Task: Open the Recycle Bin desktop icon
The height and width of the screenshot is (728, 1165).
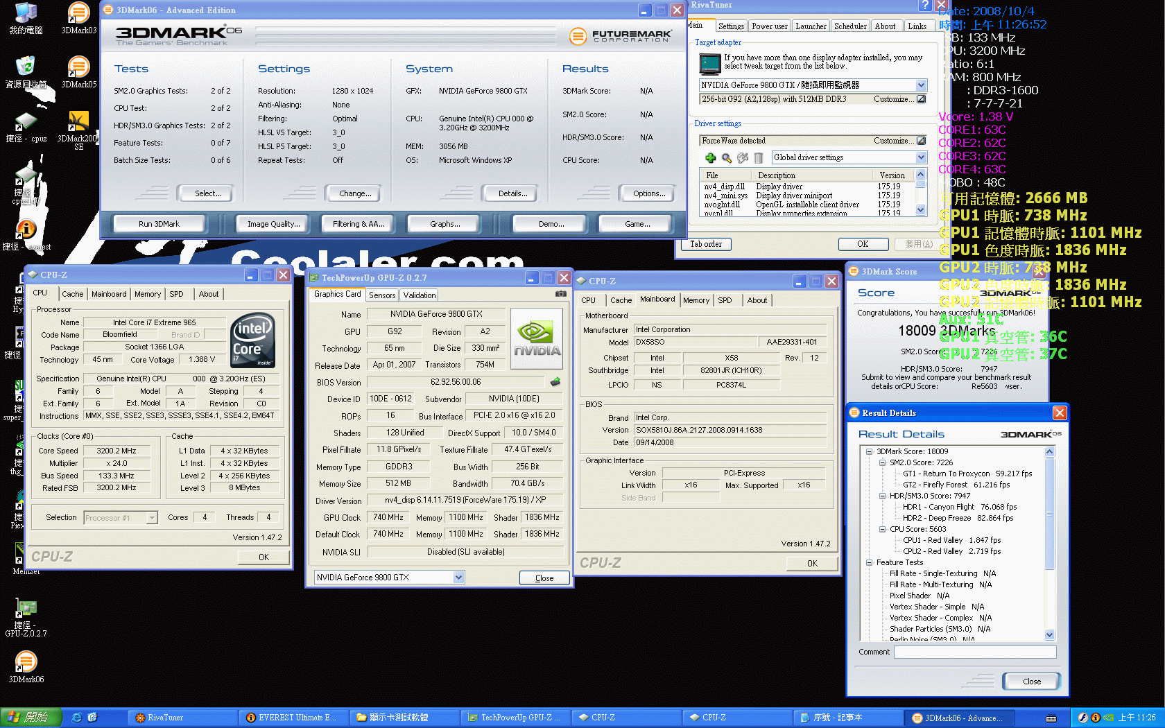Action: coord(26,72)
